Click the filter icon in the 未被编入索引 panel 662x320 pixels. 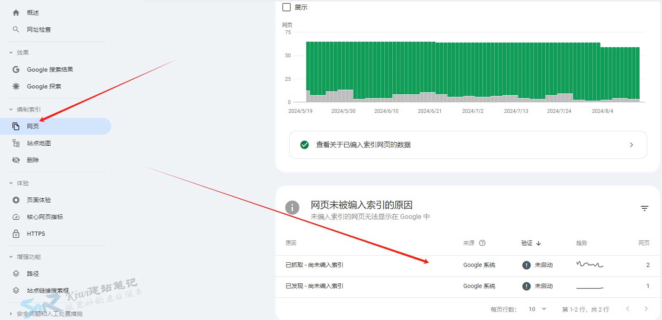coord(644,208)
